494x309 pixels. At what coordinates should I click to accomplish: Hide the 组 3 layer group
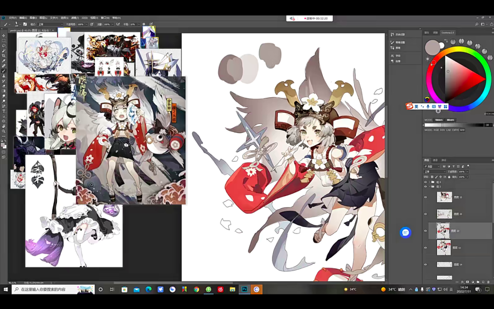(x=425, y=182)
